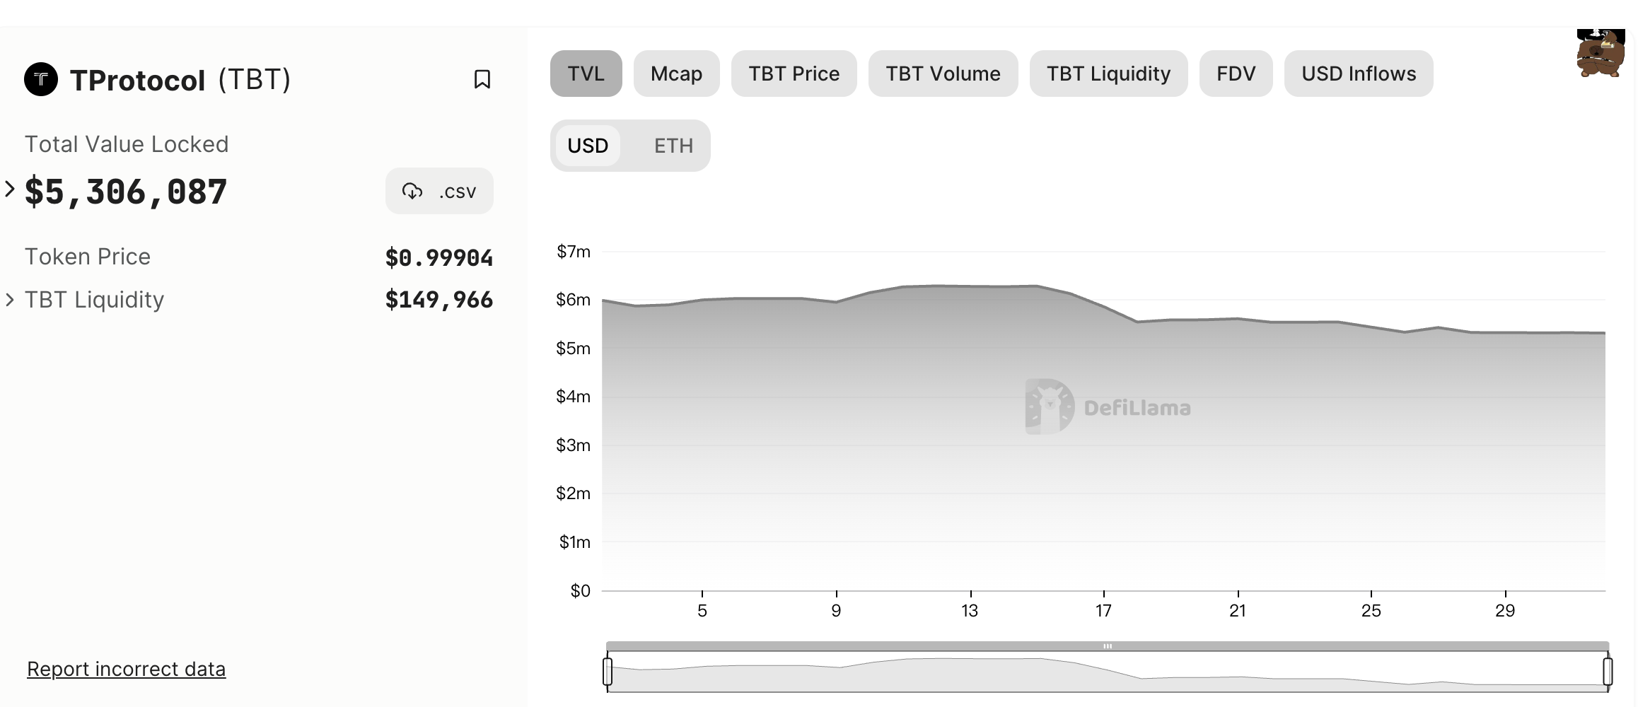
Task: Enable the Mcap chart metric
Action: pyautogui.click(x=676, y=74)
